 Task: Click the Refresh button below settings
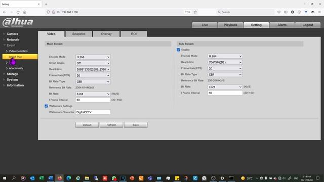point(111,125)
